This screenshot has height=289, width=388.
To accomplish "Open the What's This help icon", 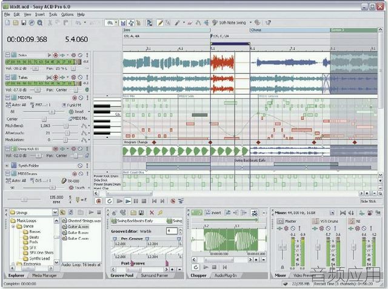I will click(268, 23).
